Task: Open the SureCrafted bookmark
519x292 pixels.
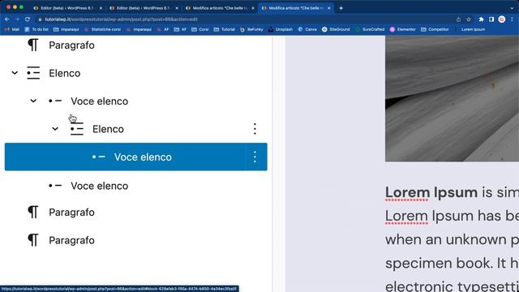Action: pos(370,29)
